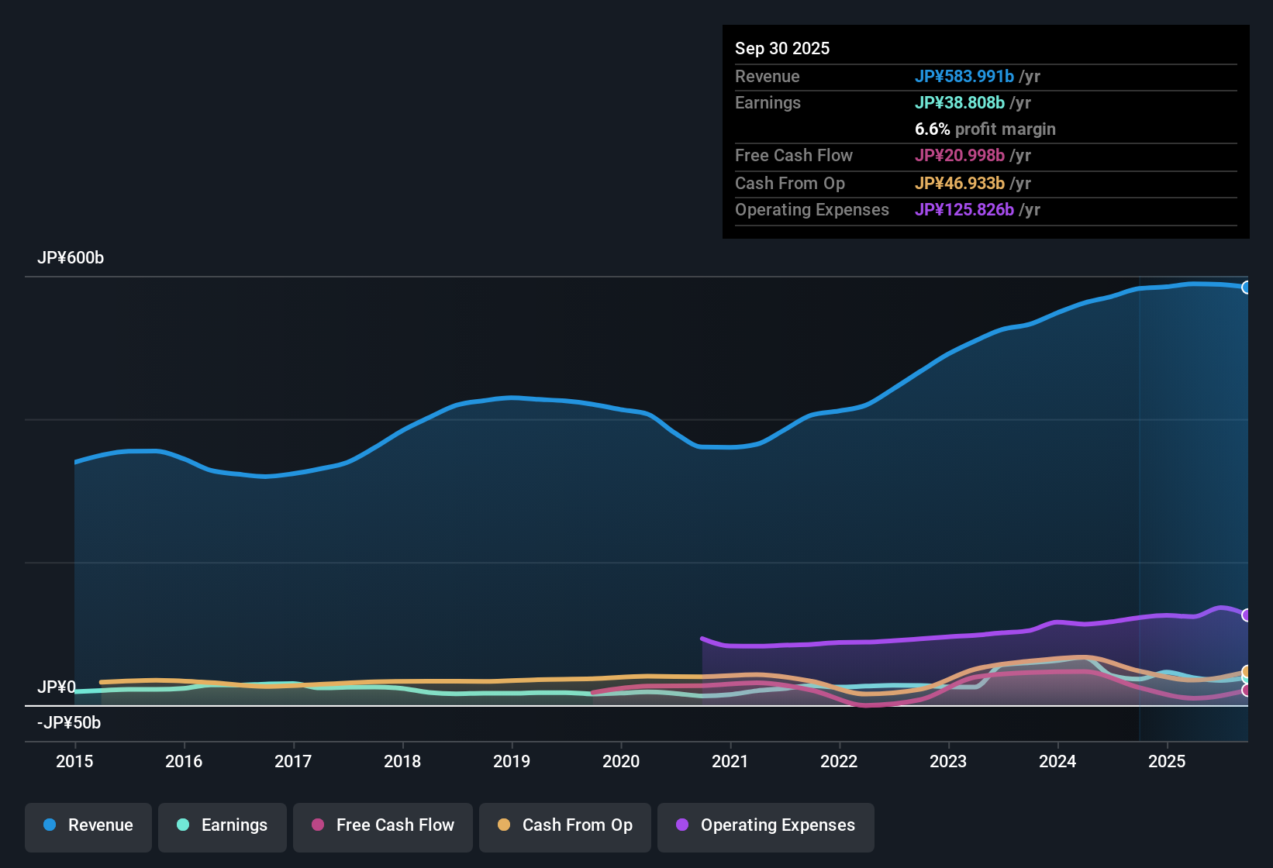1273x868 pixels.
Task: Click the teal Earnings legend dot icon
Action: 184,825
